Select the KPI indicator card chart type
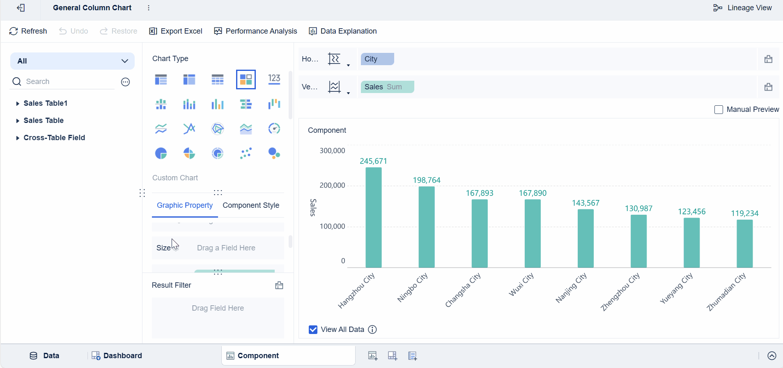 [274, 80]
